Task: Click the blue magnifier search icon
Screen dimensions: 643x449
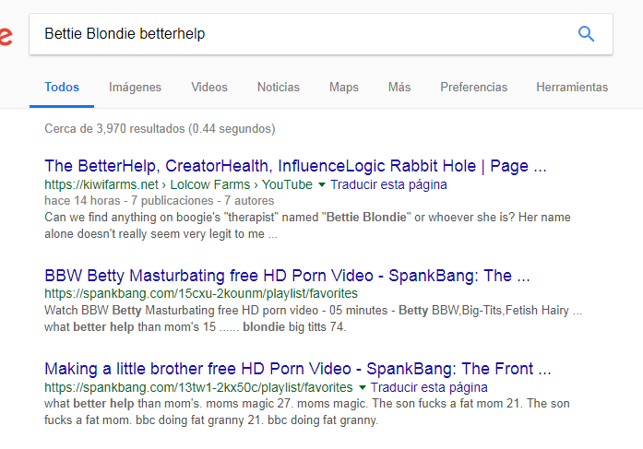Action: coord(586,33)
